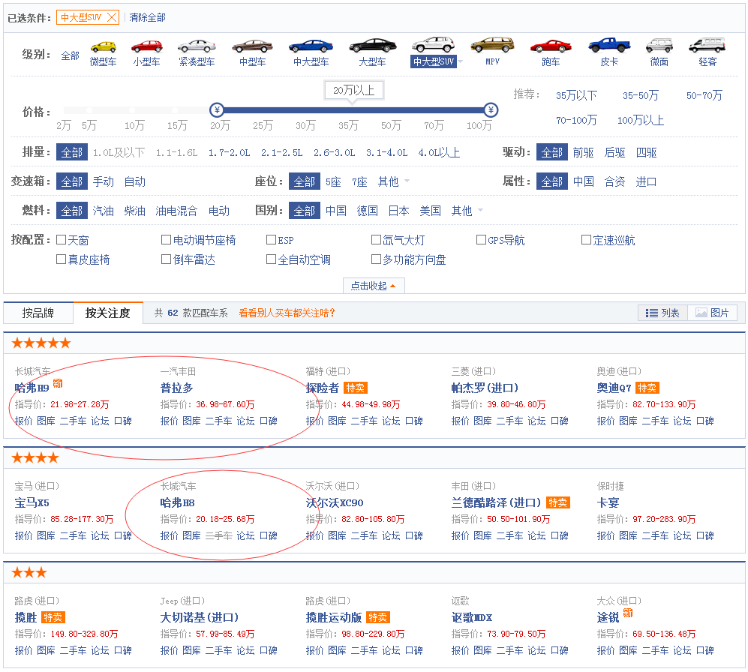The height and width of the screenshot is (672, 748).
Task: Collapse filters with 点击收起
Action: pos(374,286)
